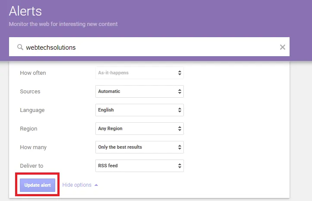This screenshot has height=201, width=312.
Task: Click the How many label
Action: [33, 147]
